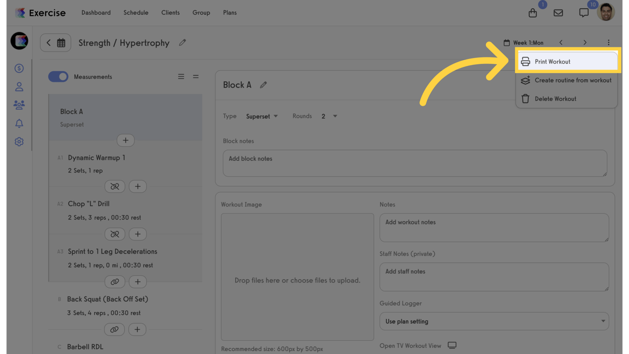Open the Dashboard nav item
This screenshot has height=354, width=629.
(x=96, y=13)
